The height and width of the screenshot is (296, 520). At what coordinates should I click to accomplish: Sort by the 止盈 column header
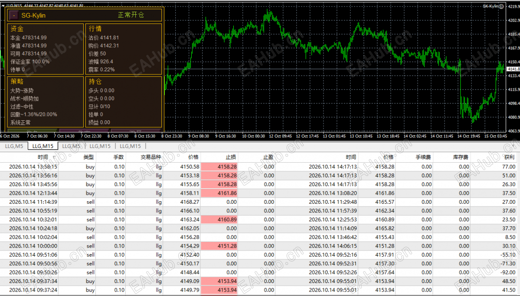tap(268, 157)
